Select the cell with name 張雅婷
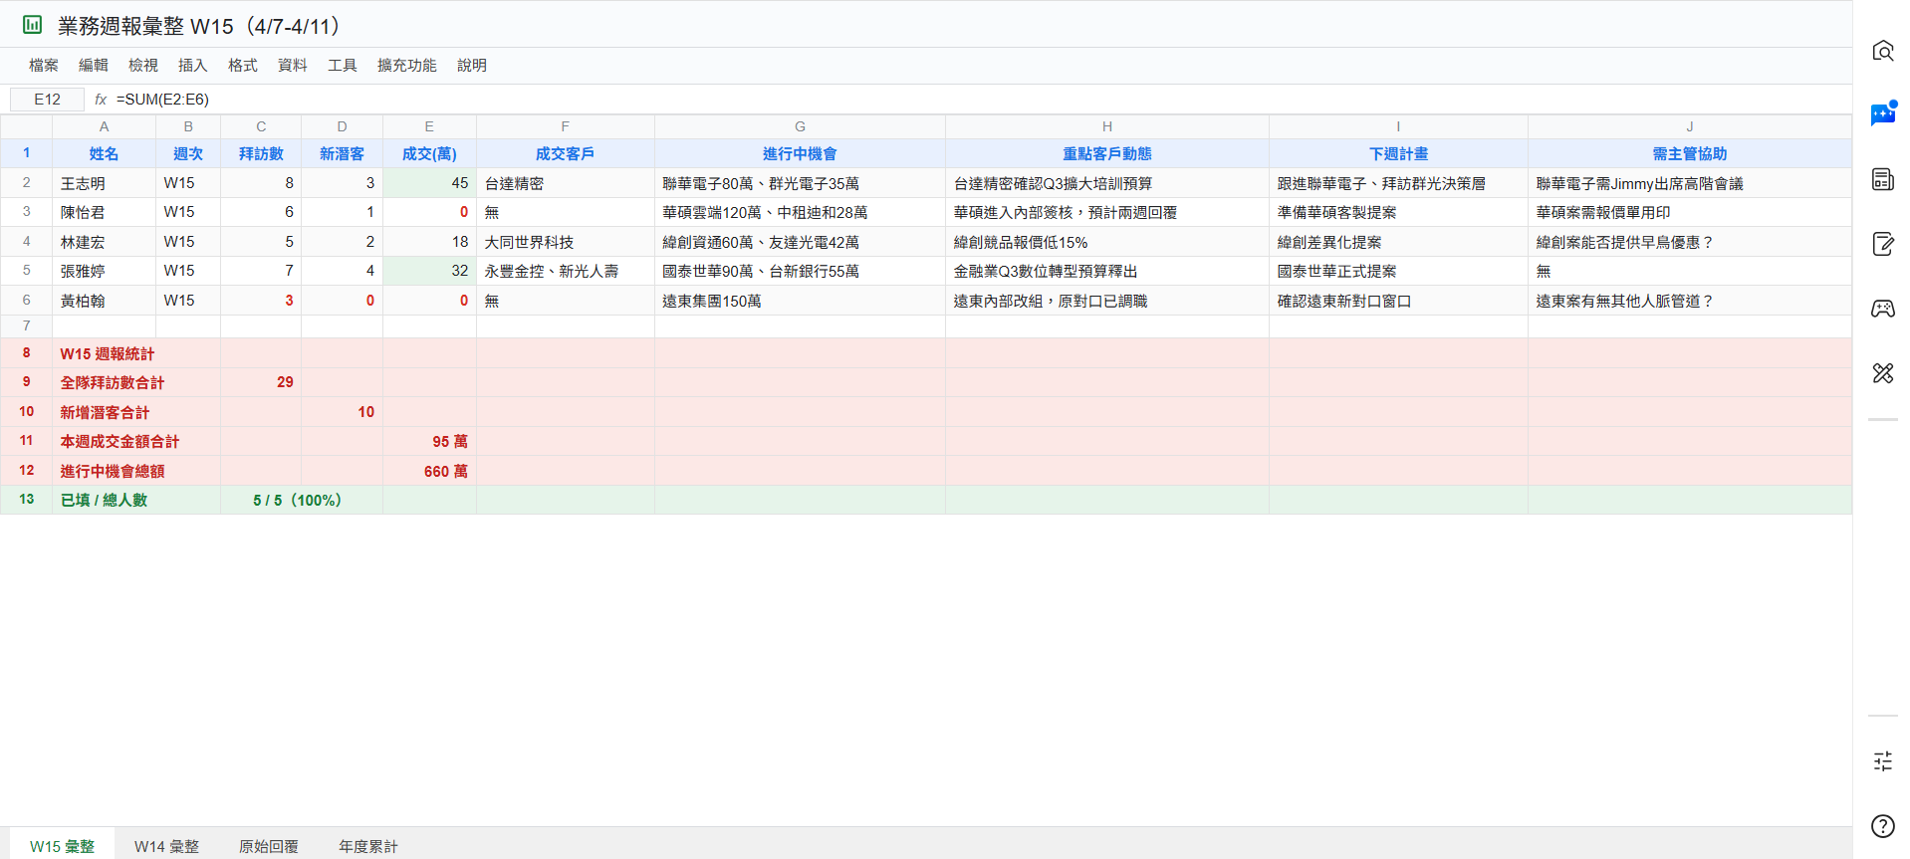Viewport: 1910px width, 859px height. [104, 271]
